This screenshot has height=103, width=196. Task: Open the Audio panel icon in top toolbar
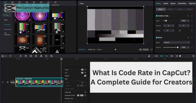tap(12, 2)
